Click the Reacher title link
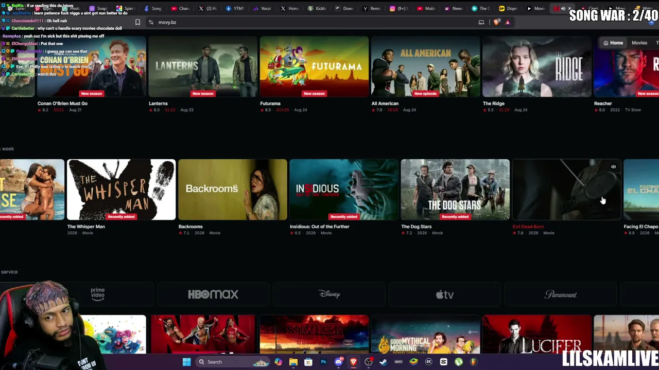Image resolution: width=659 pixels, height=370 pixels. [603, 103]
